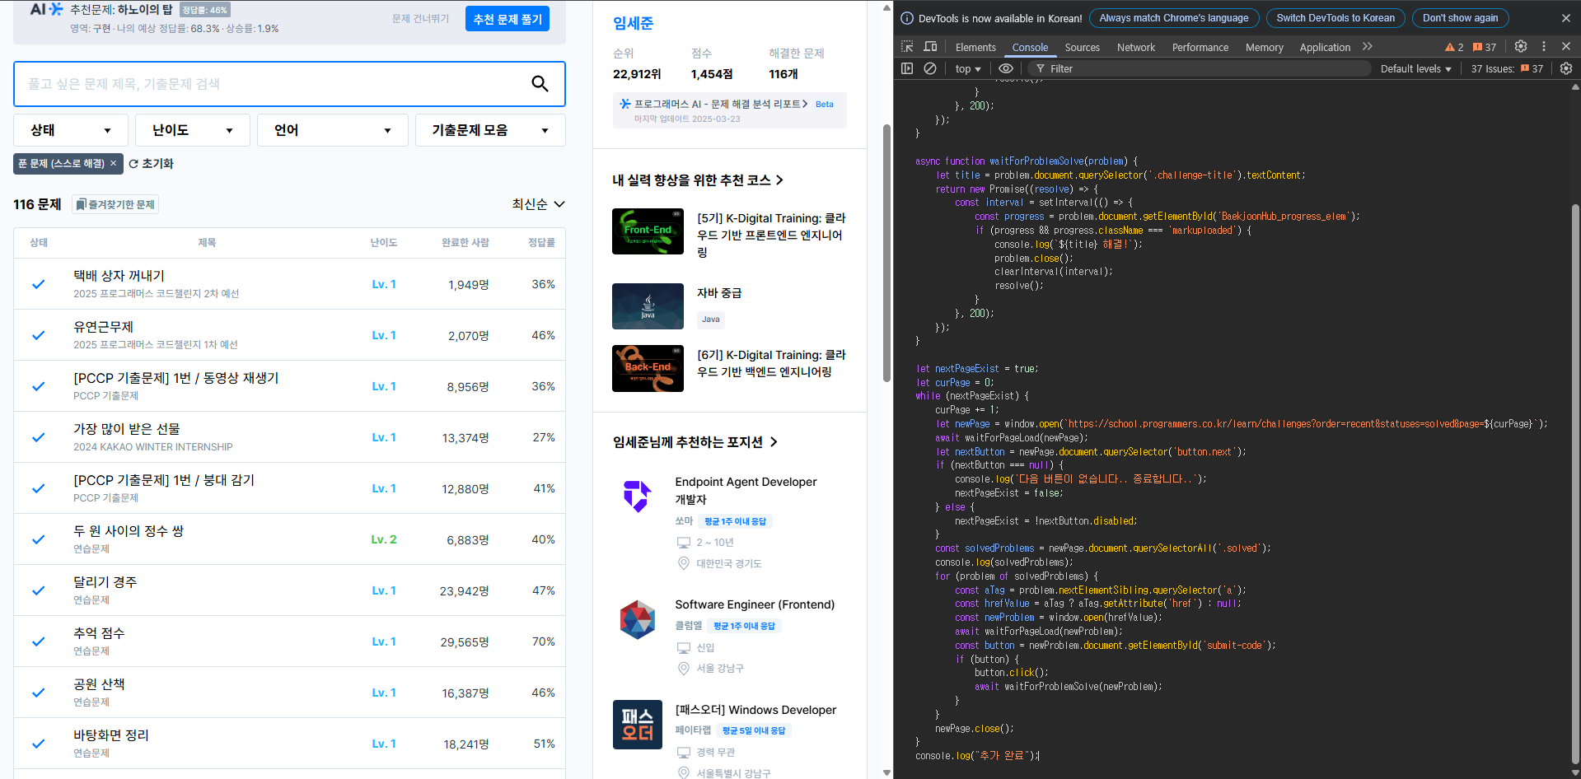1581x779 pixels.
Task: Click the solved checkmark for 택배 상자 꺼내기
Action: (38, 284)
